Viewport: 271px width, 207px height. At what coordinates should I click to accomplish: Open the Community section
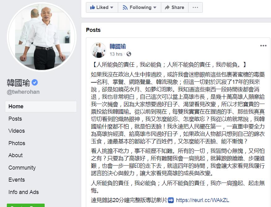pos(22,168)
